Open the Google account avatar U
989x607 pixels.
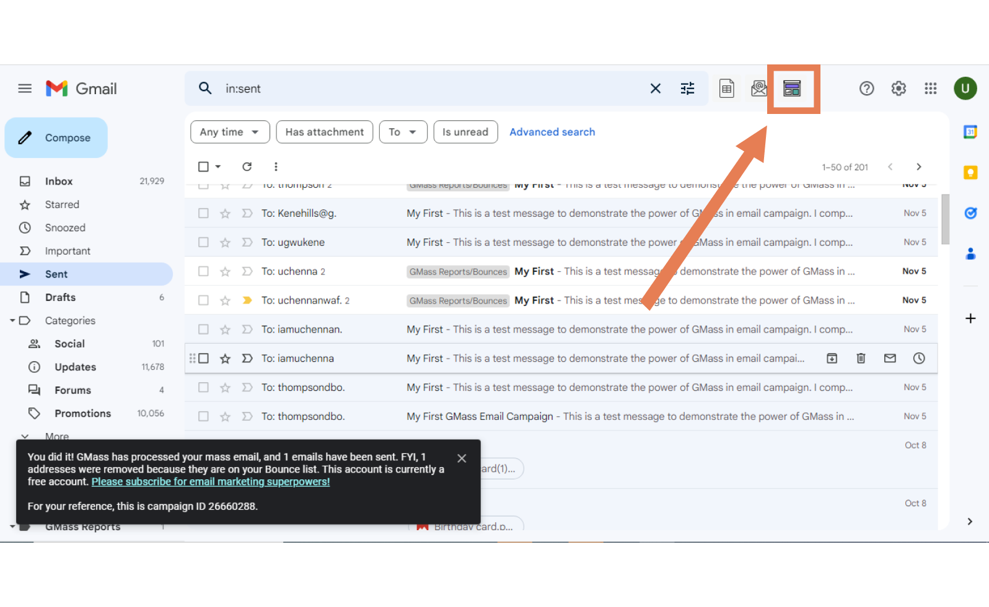tap(965, 89)
